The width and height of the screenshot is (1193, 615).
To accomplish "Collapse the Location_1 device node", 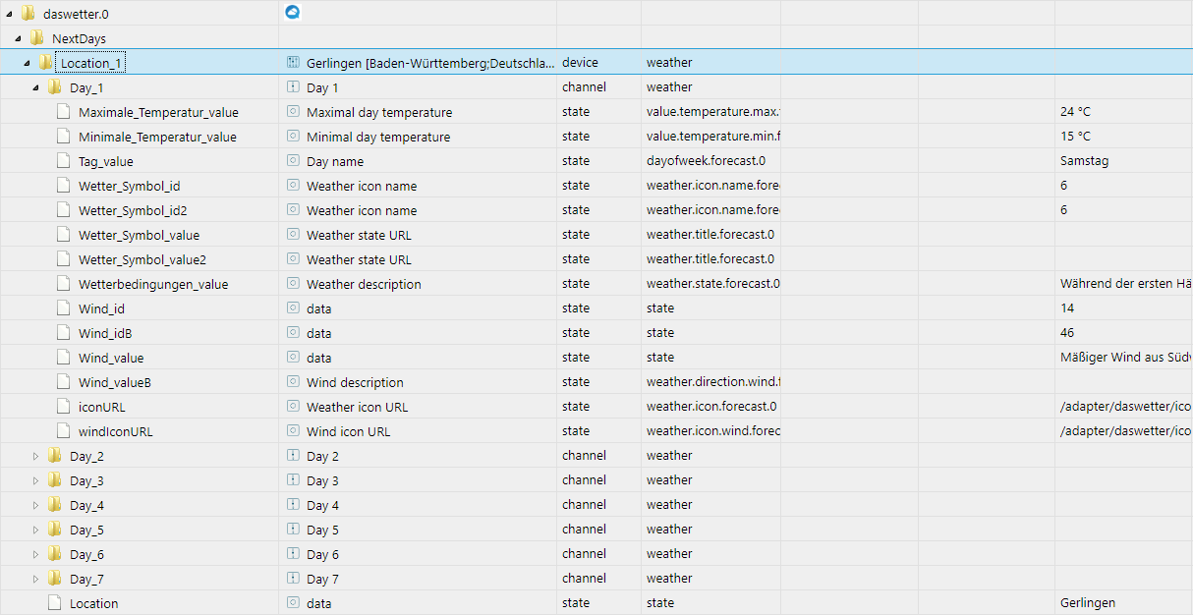I will 27,63.
